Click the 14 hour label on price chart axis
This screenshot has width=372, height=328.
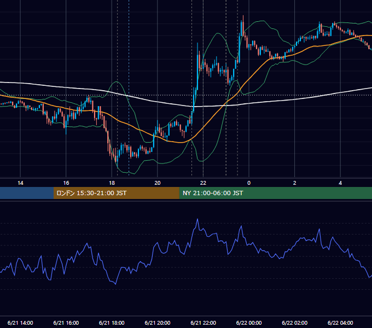(x=20, y=183)
